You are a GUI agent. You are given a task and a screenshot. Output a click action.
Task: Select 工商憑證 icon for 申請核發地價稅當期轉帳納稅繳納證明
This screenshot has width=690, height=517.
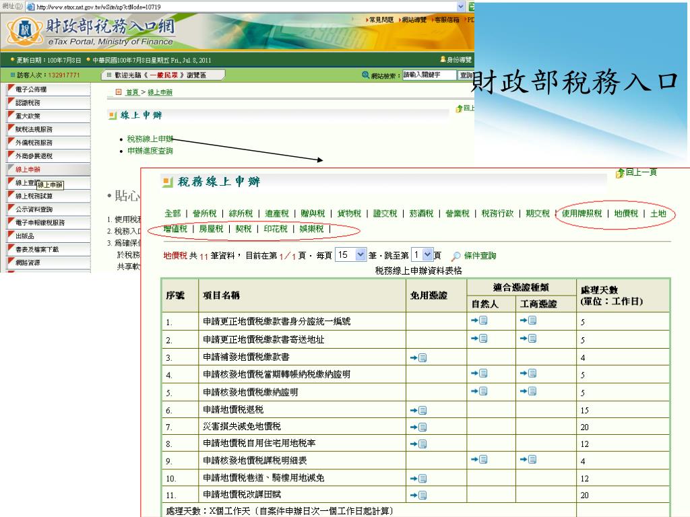(528, 374)
